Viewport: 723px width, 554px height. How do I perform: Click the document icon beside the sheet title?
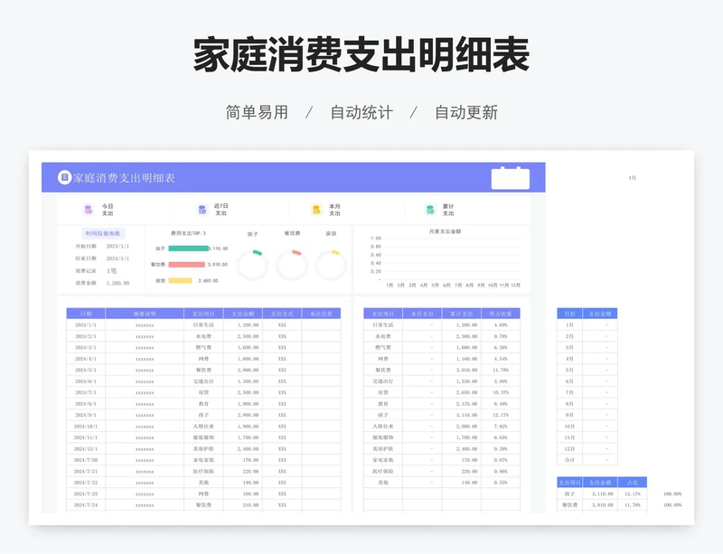click(64, 177)
